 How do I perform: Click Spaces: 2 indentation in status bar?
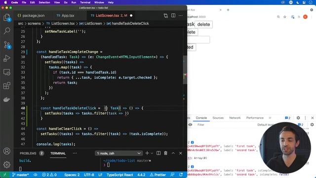point(72,175)
